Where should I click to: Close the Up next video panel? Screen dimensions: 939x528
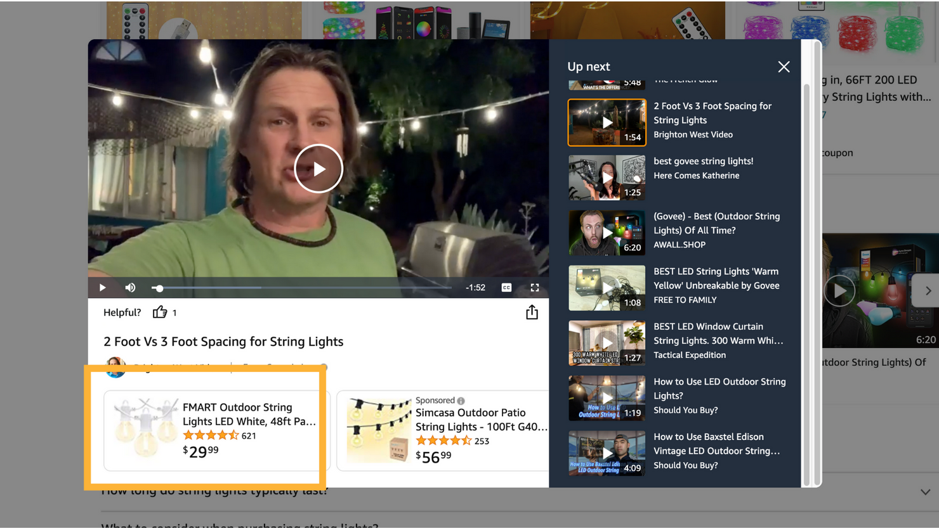(784, 67)
